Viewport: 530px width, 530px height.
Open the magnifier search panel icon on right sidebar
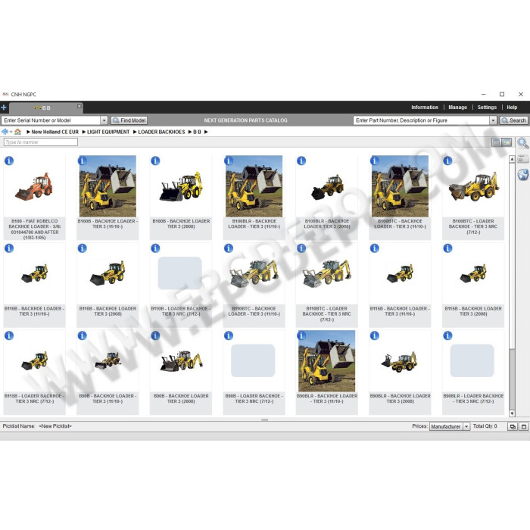click(x=523, y=143)
